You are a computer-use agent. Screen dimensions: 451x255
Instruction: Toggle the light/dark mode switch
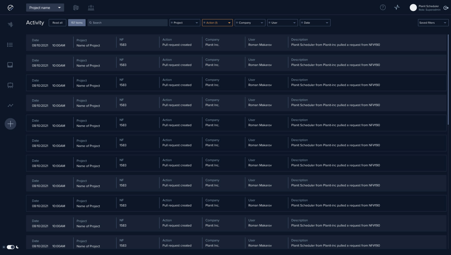click(11, 247)
